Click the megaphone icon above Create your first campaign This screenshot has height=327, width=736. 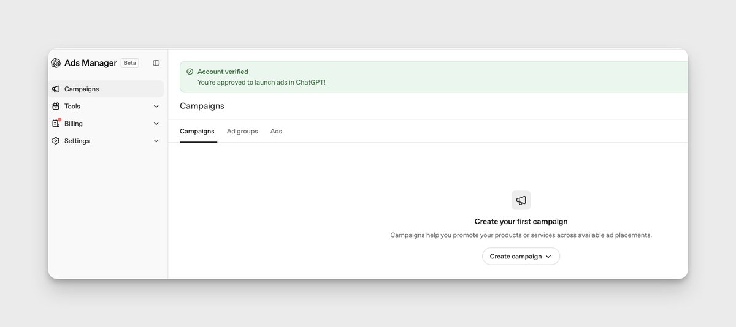click(521, 200)
